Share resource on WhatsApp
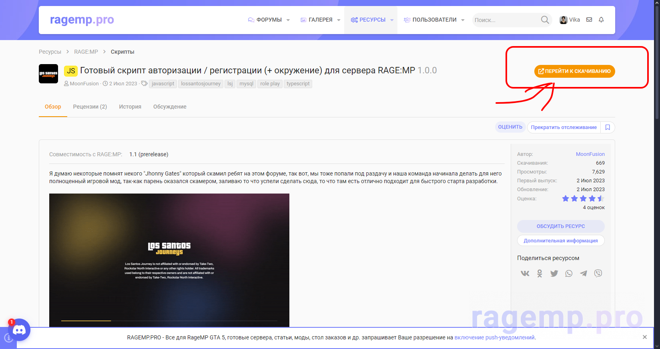660x349 pixels. [569, 273]
